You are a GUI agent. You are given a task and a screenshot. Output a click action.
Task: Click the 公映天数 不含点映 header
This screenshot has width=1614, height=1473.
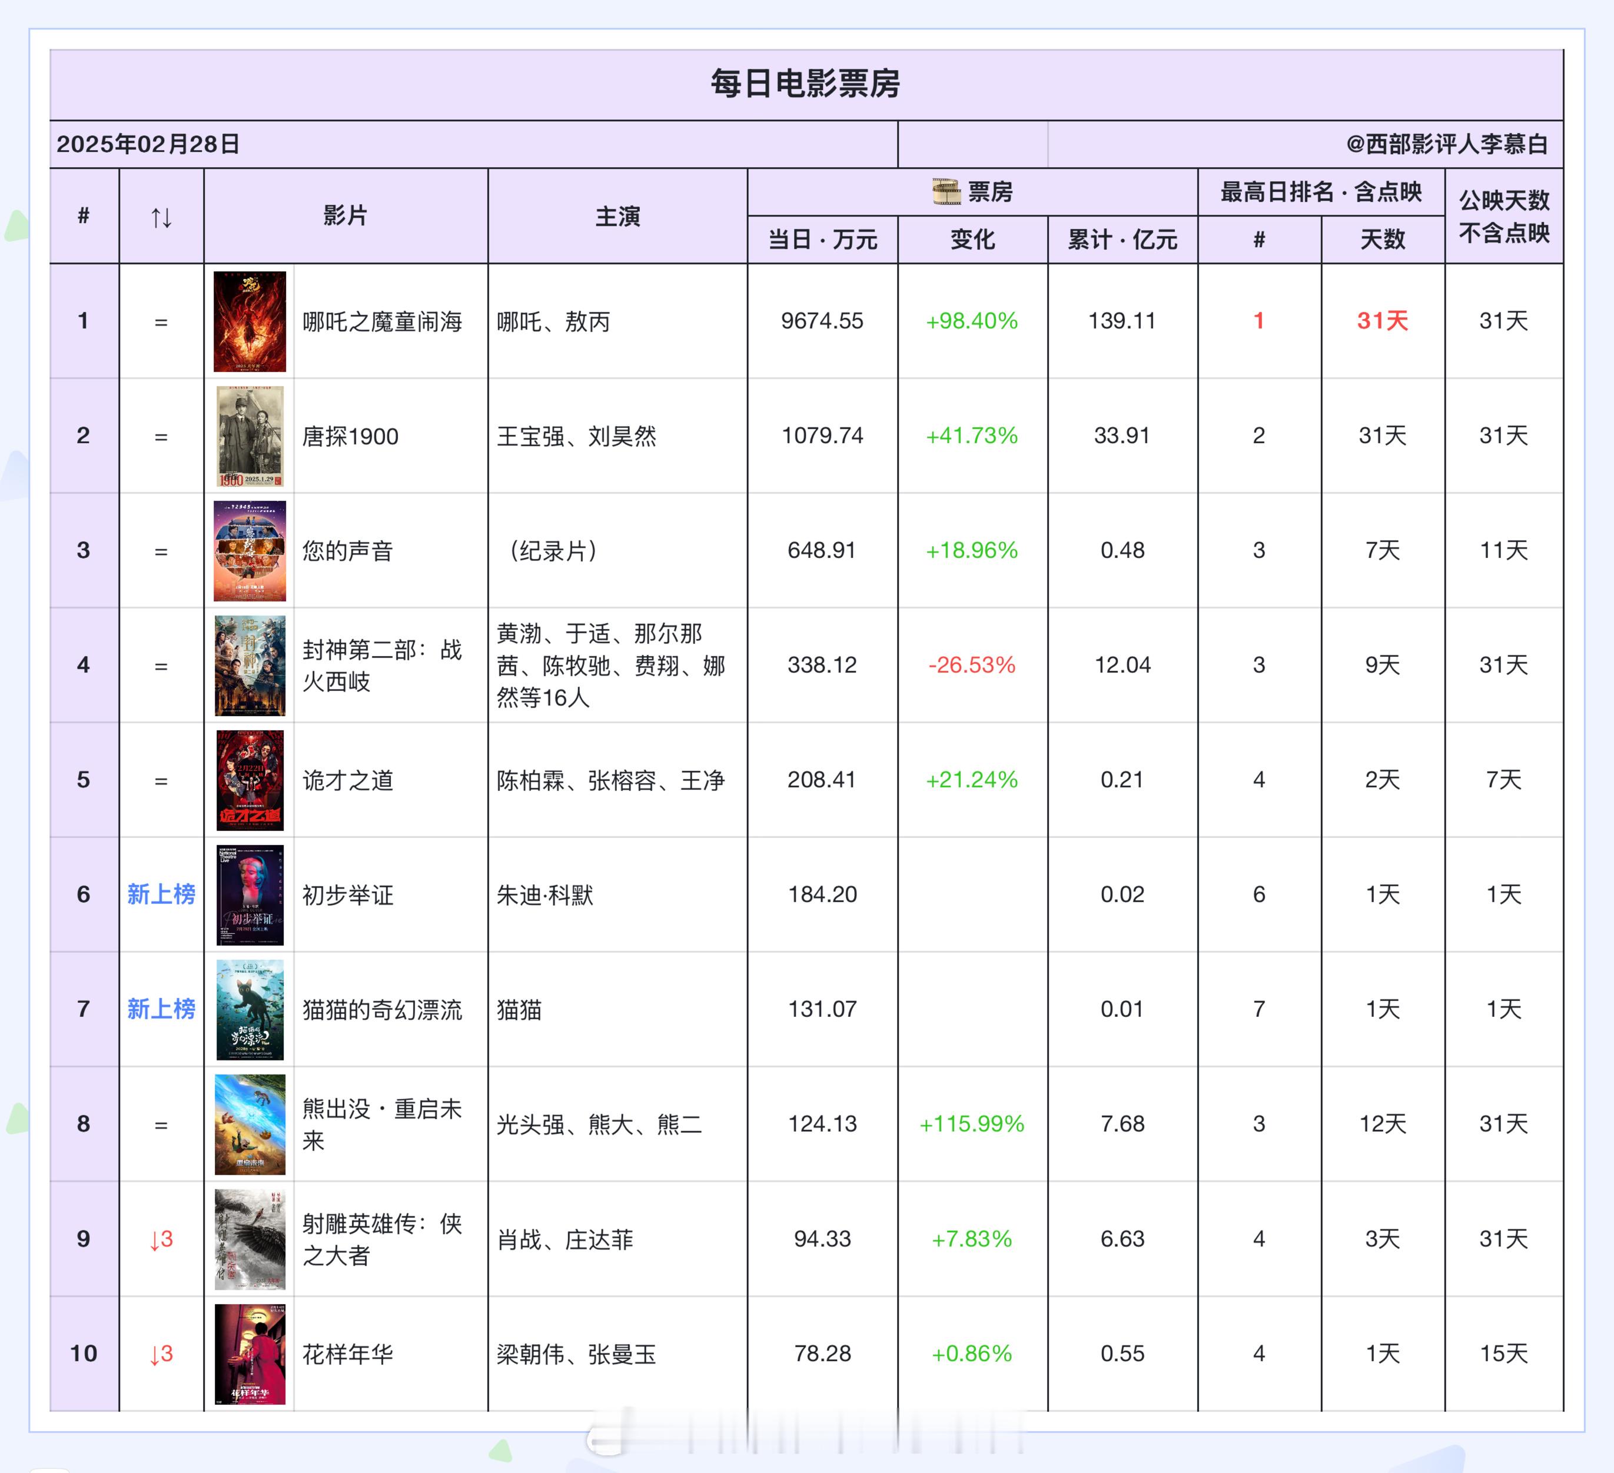tap(1503, 216)
